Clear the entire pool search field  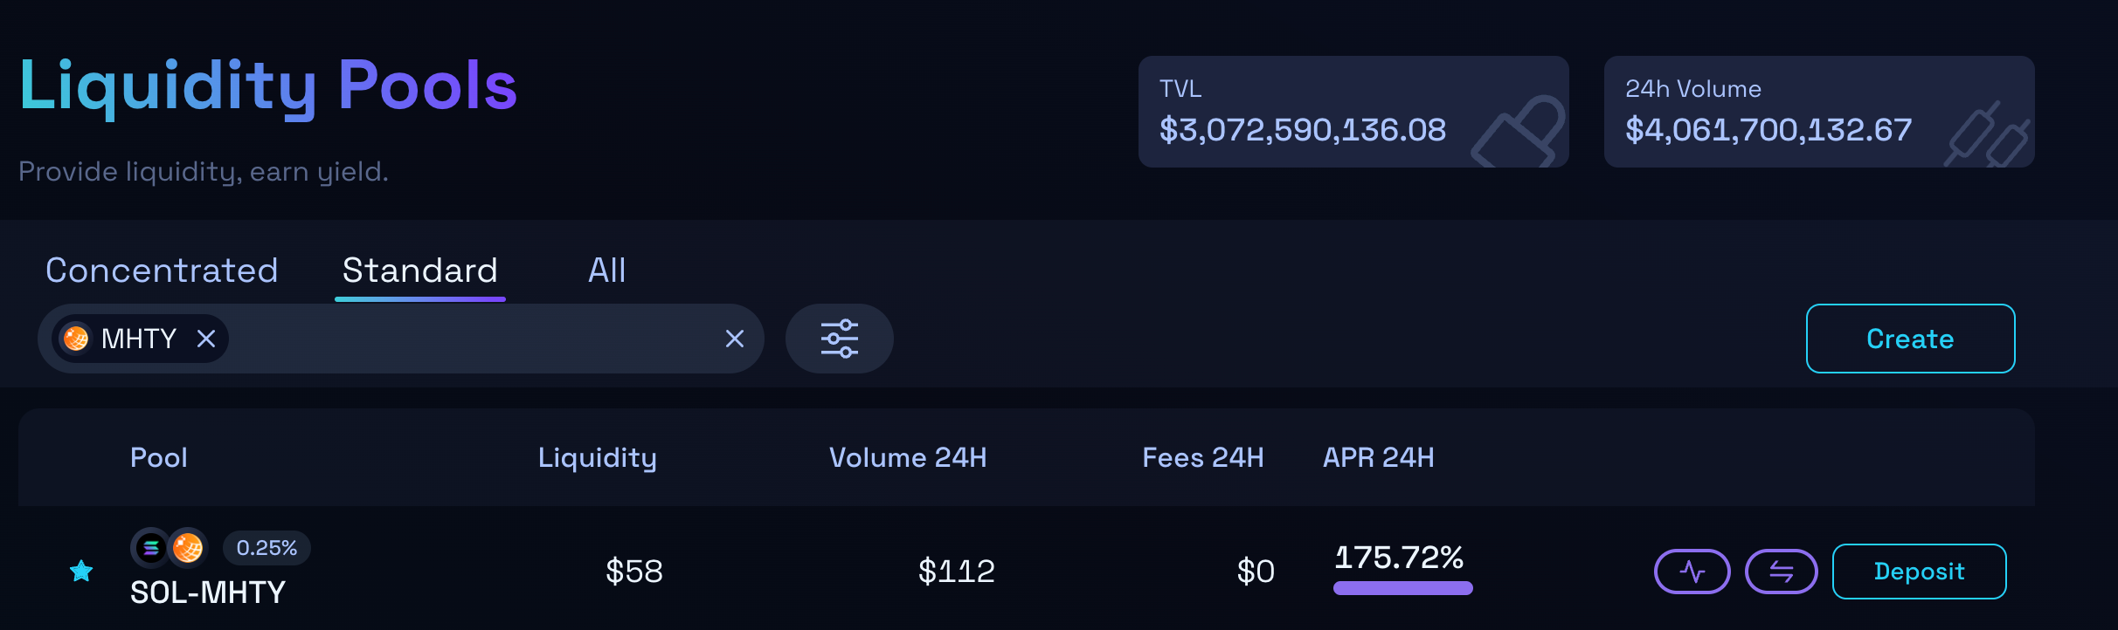[x=734, y=339]
